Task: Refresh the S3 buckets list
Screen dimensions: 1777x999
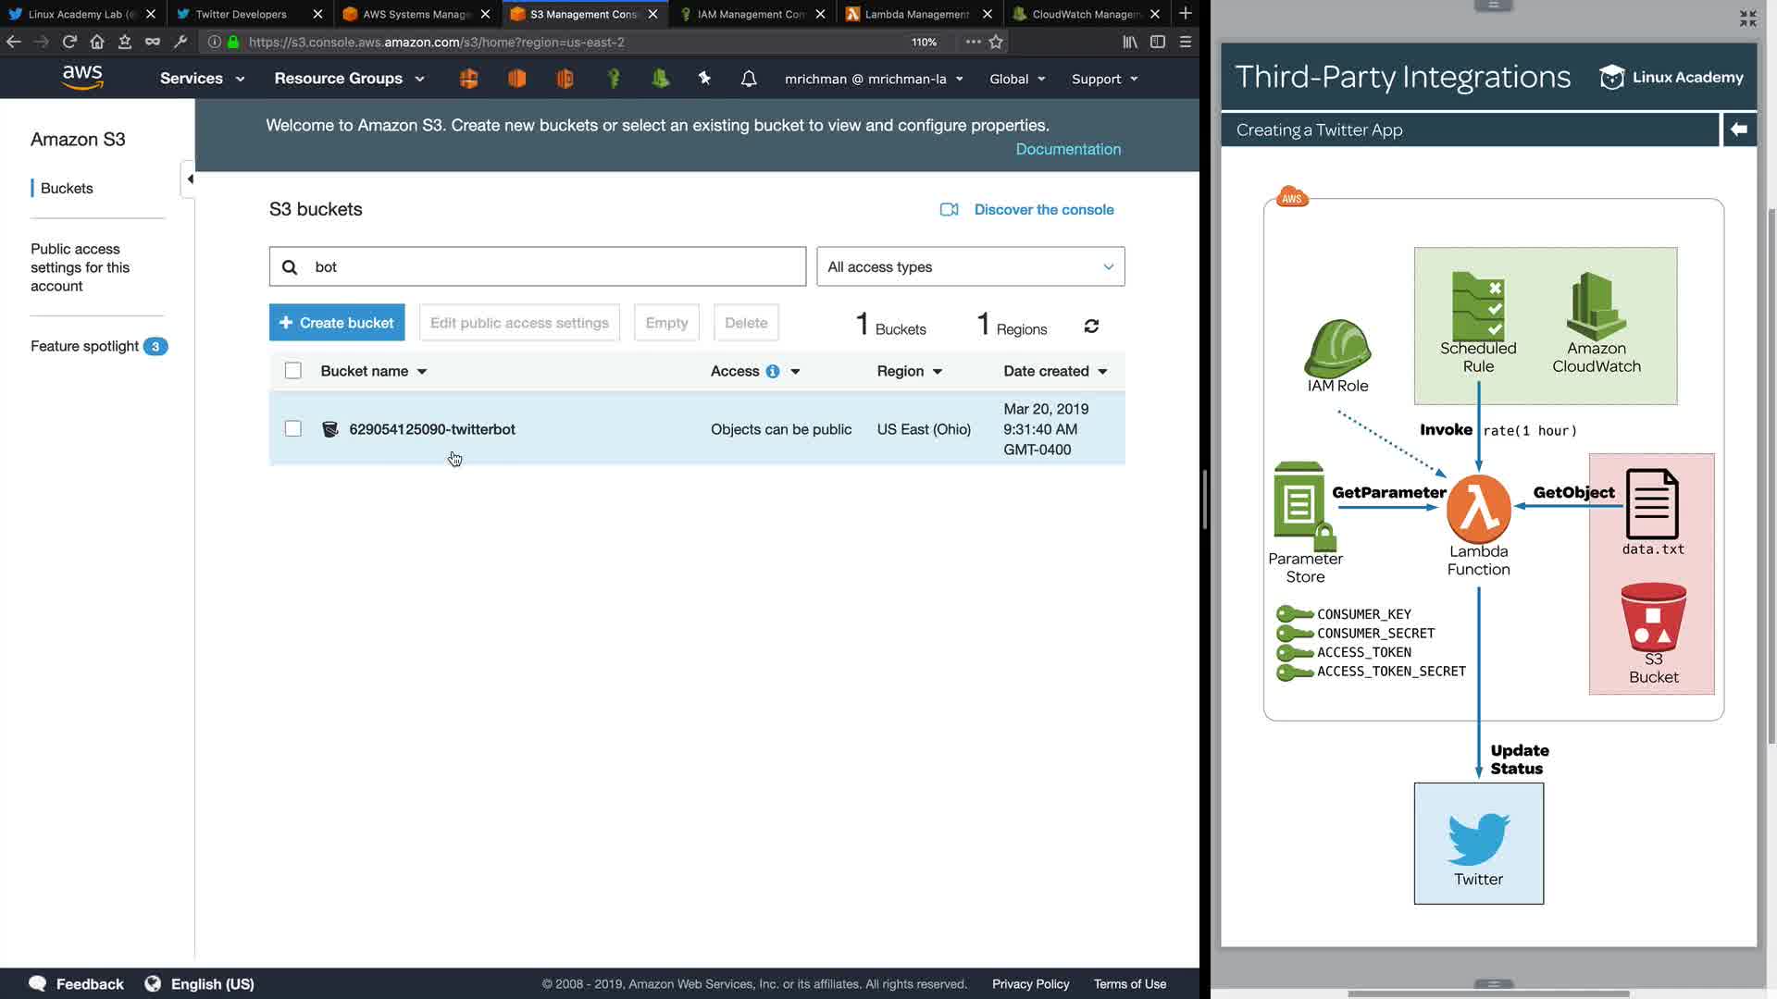Action: (1091, 326)
